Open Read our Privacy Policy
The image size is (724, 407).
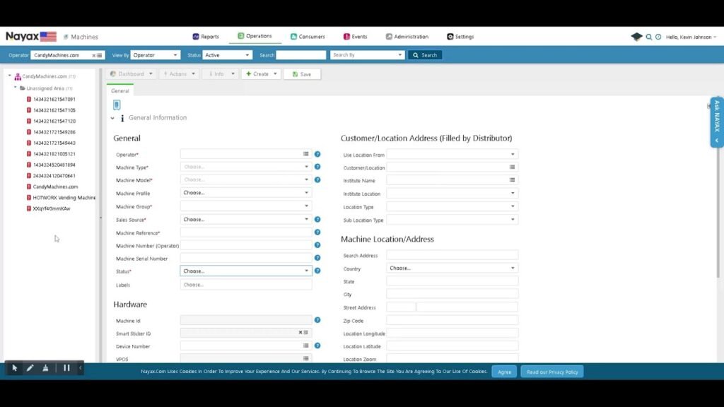click(x=552, y=372)
